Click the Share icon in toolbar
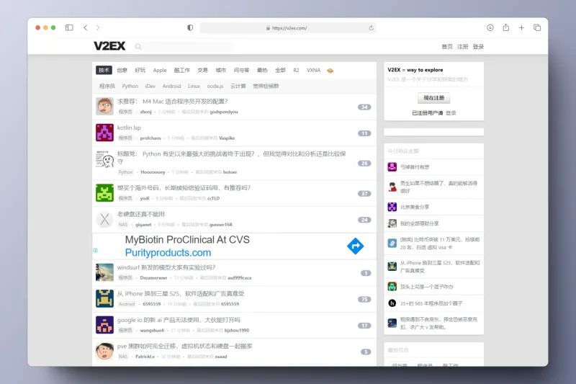This screenshot has height=384, width=576. pos(506,27)
